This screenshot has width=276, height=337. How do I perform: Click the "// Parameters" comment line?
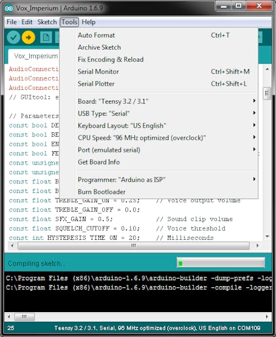coord(33,116)
